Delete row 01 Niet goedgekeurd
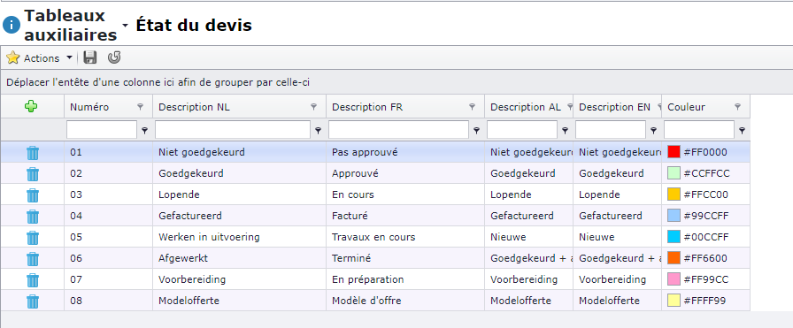 (33, 153)
